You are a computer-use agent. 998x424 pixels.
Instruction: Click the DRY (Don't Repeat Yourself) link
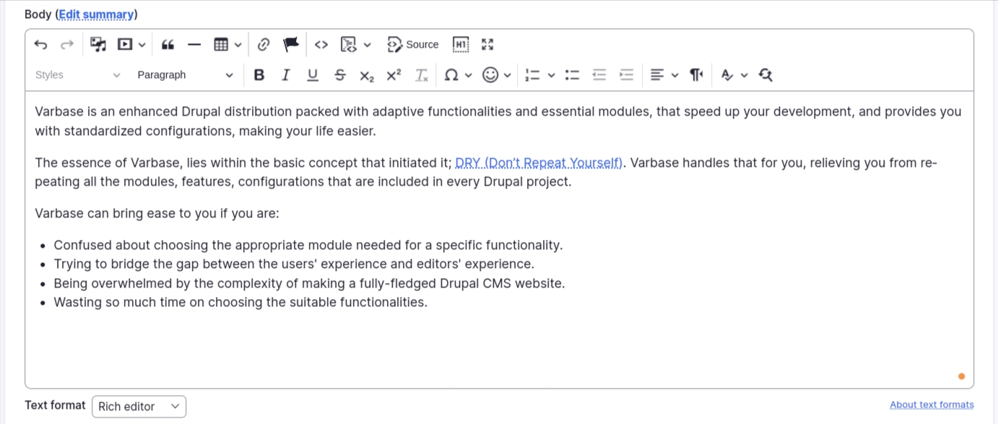(x=538, y=163)
